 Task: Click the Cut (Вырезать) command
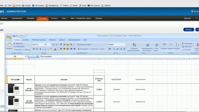[x=18, y=44]
